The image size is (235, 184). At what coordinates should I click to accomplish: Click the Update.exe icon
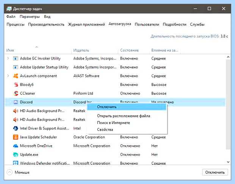coord(16,155)
